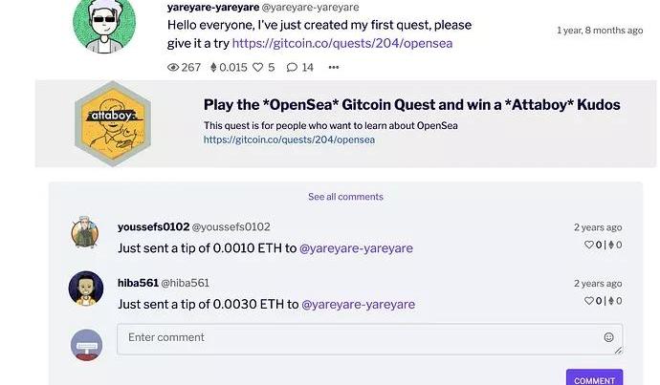Click the heart like icon on main post

257,68
